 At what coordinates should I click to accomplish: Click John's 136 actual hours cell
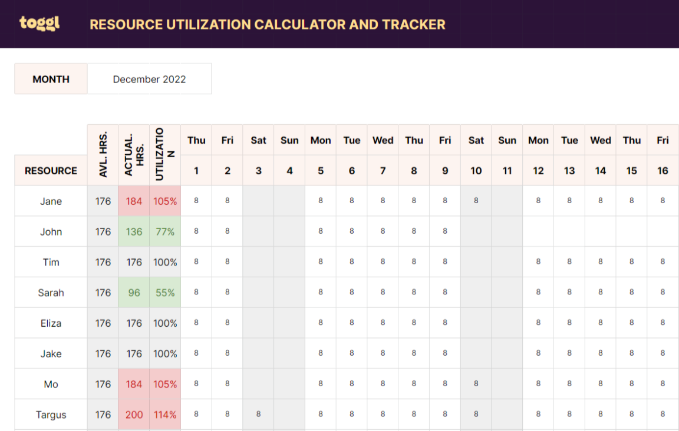coord(134,231)
